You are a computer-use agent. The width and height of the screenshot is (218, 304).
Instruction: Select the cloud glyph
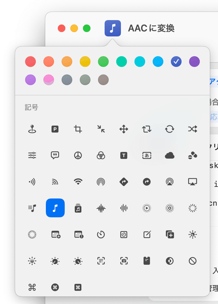(170, 155)
